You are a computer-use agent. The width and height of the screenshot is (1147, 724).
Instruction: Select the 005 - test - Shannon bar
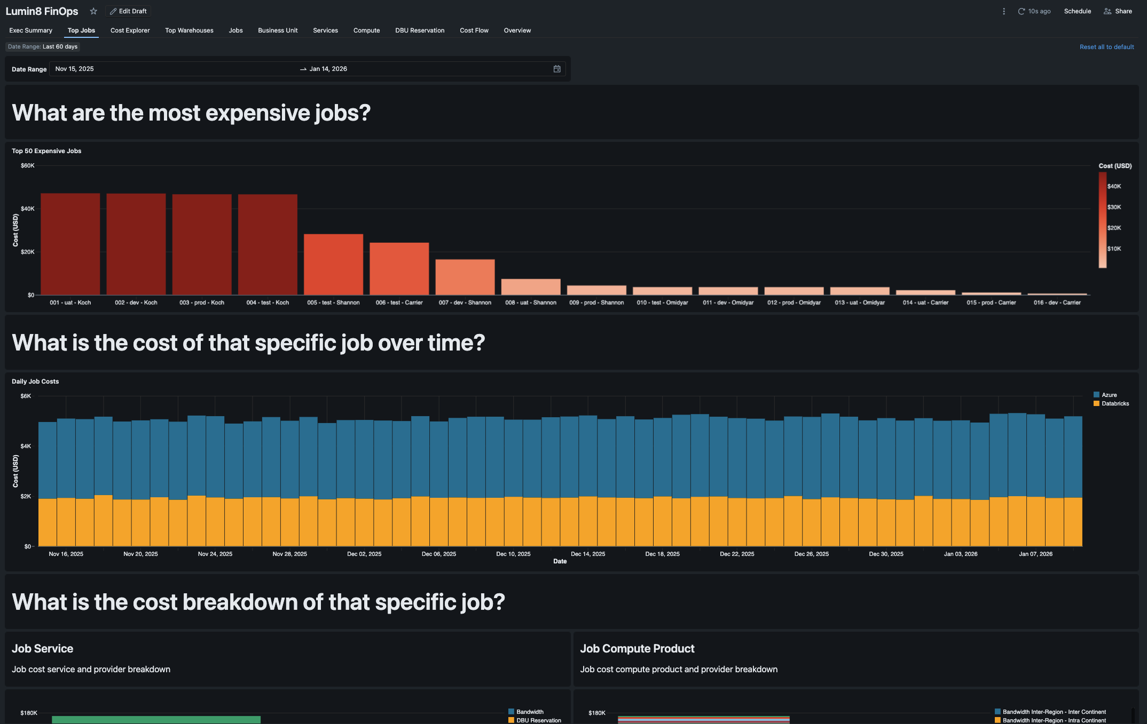point(333,264)
